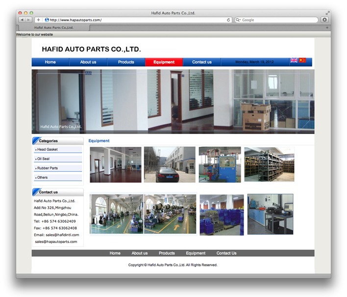Click the Welcome to our website text
The height and width of the screenshot is (297, 347).
(x=34, y=34)
